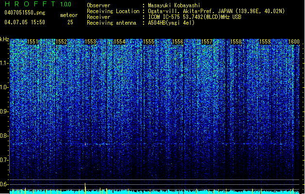The image size is (305, 194).
Task: Click the observer name Masayuki Kobayashi
Action: tap(174, 5)
